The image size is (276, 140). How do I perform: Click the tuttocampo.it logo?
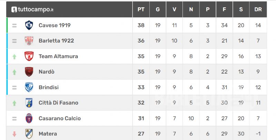(x=32, y=10)
